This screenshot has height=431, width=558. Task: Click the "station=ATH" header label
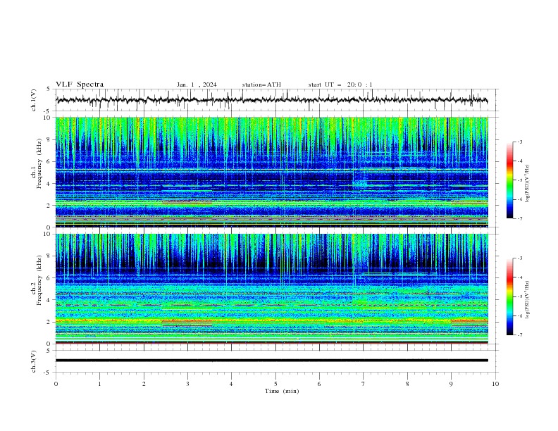[261, 85]
